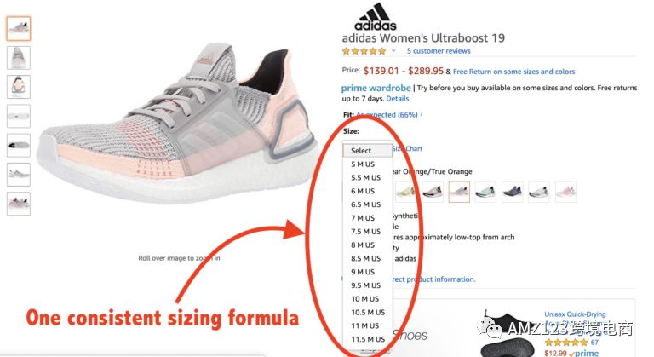Open the Unisex Quick-Drying product link
The width and height of the screenshot is (654, 357).
(x=575, y=314)
